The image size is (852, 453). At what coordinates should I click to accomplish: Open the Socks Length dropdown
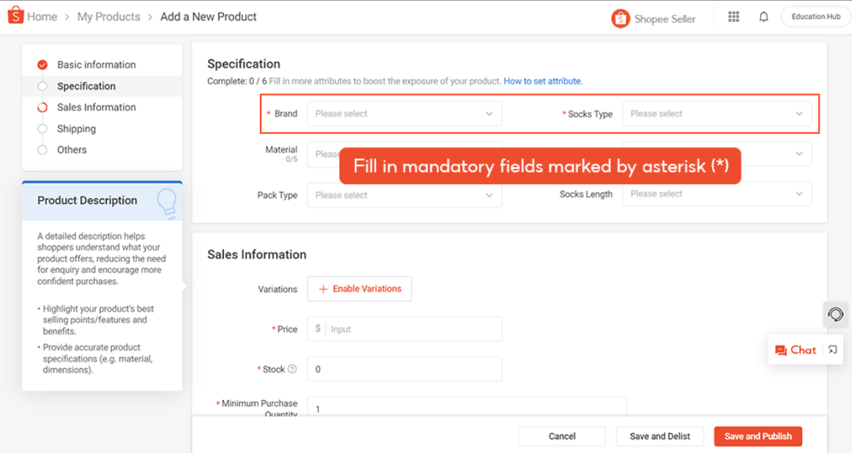pos(717,194)
